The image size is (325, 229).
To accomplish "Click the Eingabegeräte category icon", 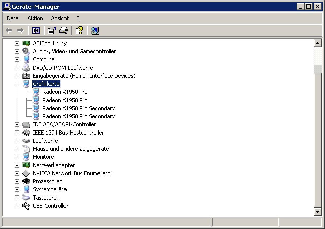I will click(x=26, y=76).
